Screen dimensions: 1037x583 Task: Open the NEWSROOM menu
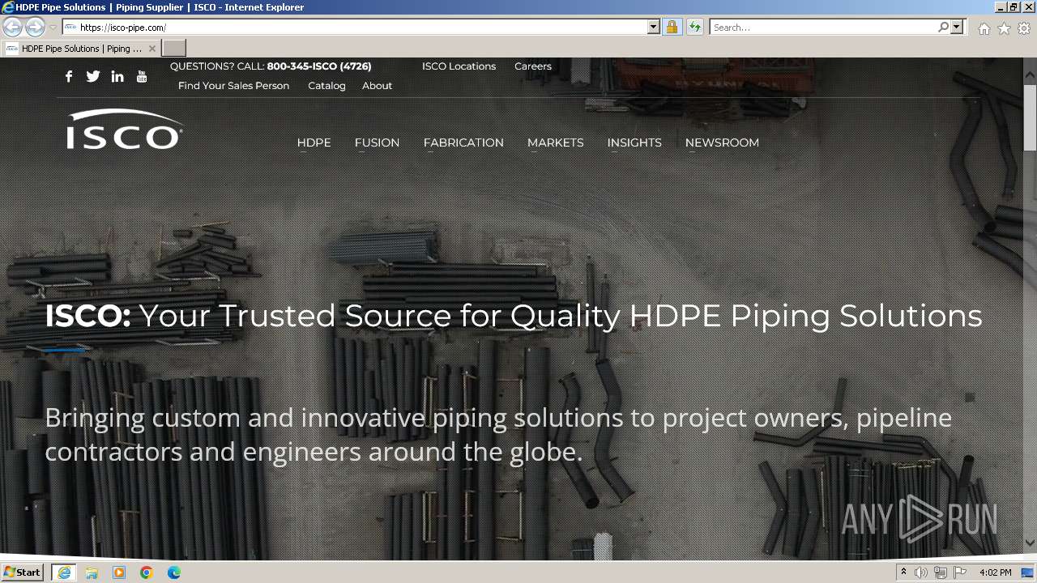[x=722, y=143]
